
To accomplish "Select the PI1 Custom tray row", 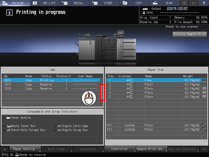I will point(157,125).
